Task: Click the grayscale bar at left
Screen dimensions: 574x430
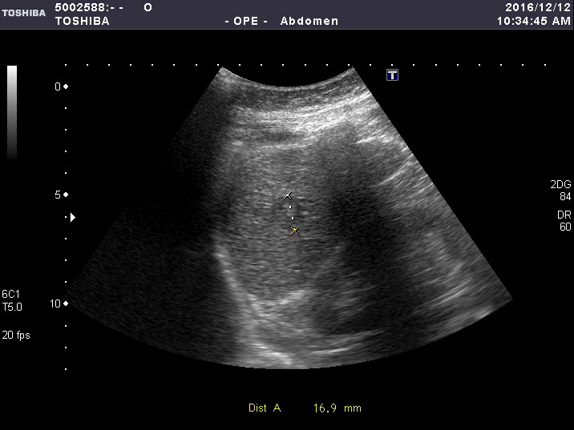Action: [12, 112]
